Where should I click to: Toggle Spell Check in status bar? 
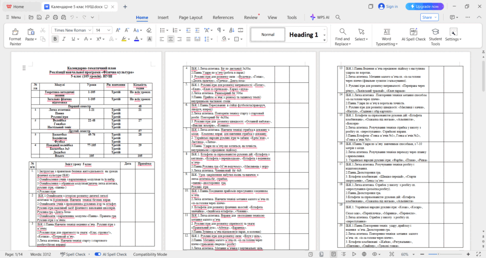(x=73, y=254)
